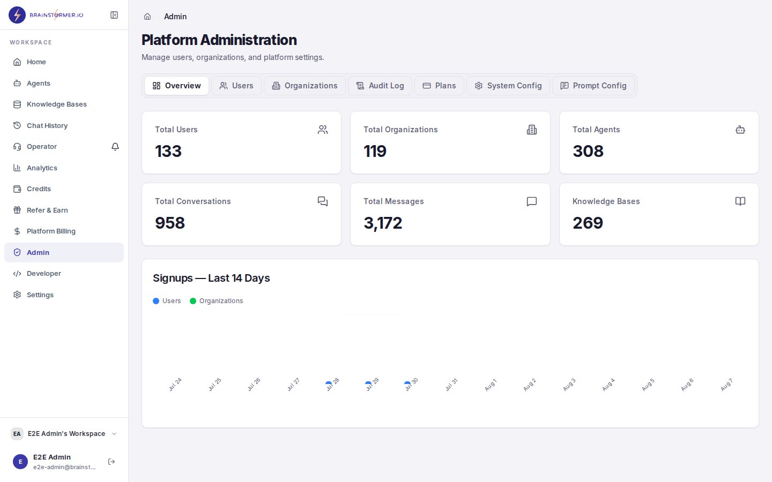The width and height of the screenshot is (772, 482).
Task: Toggle the green Organizations legend swatch
Action: click(193, 301)
